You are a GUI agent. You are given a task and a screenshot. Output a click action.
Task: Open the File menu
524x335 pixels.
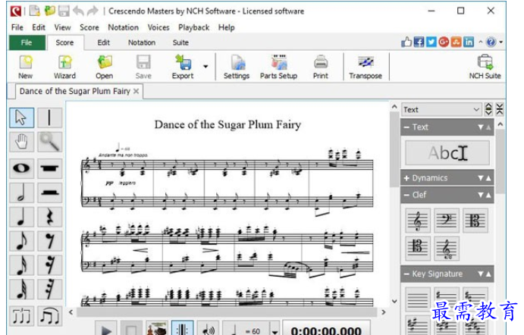[17, 27]
